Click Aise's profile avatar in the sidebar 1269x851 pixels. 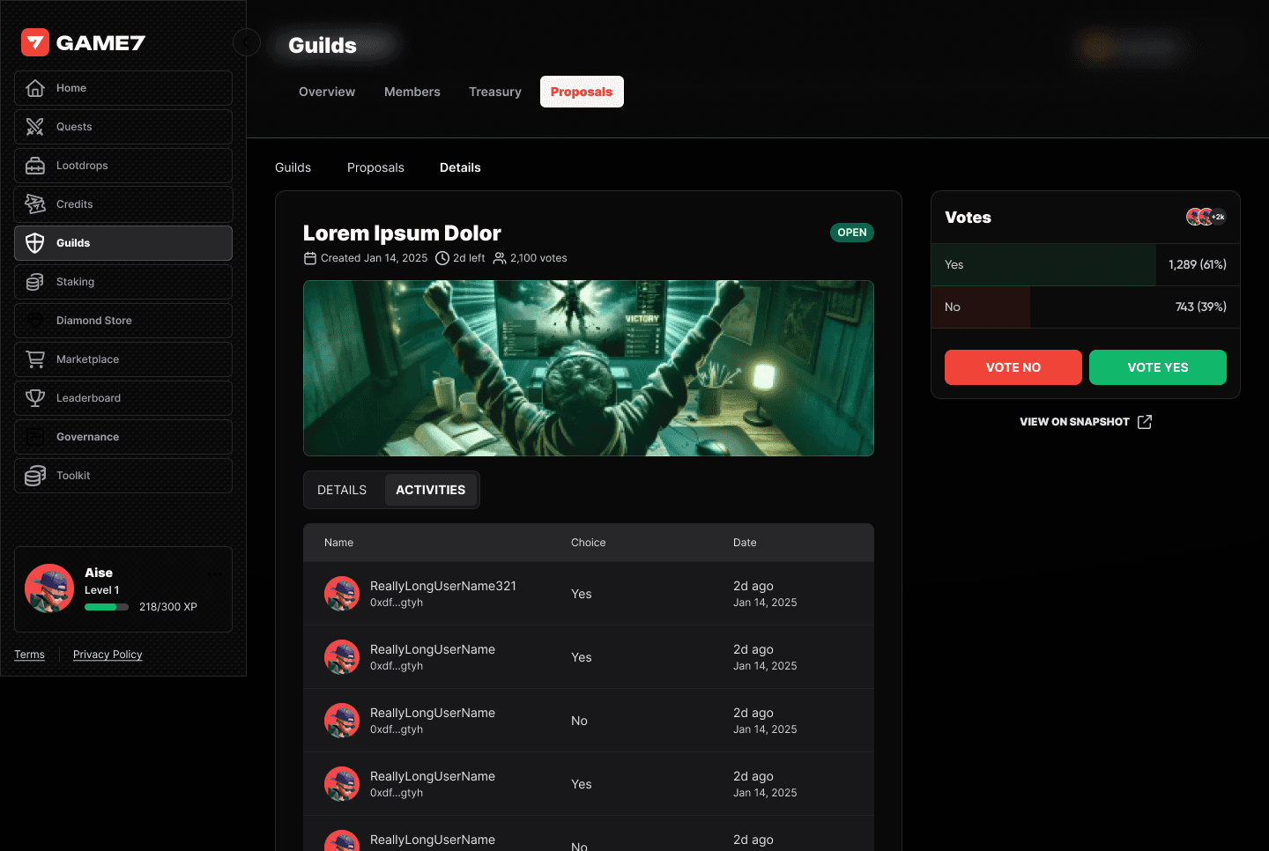tap(49, 588)
